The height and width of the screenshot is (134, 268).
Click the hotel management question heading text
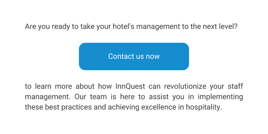(x=131, y=27)
